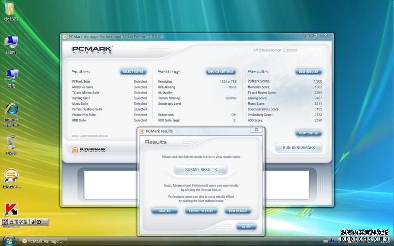Click the VIEW DETAILS button
Viewport: 394px width, 246px height.
tap(238, 211)
